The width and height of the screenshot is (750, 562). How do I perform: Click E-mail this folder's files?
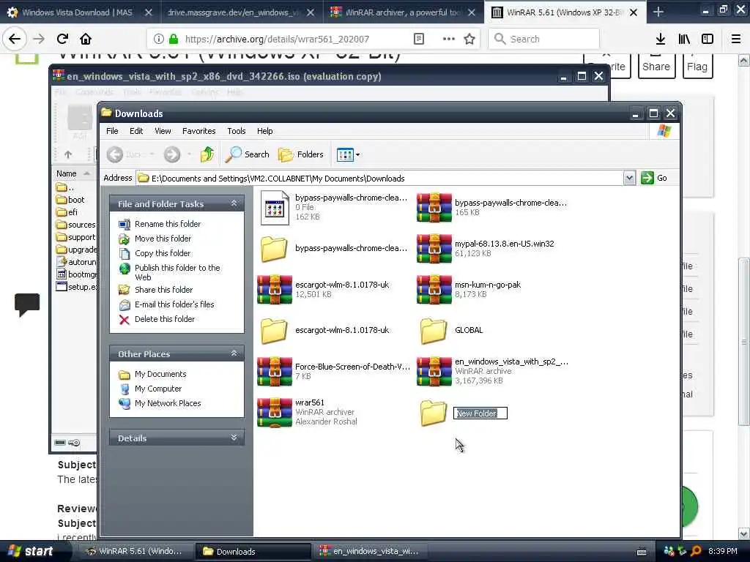[x=174, y=304]
